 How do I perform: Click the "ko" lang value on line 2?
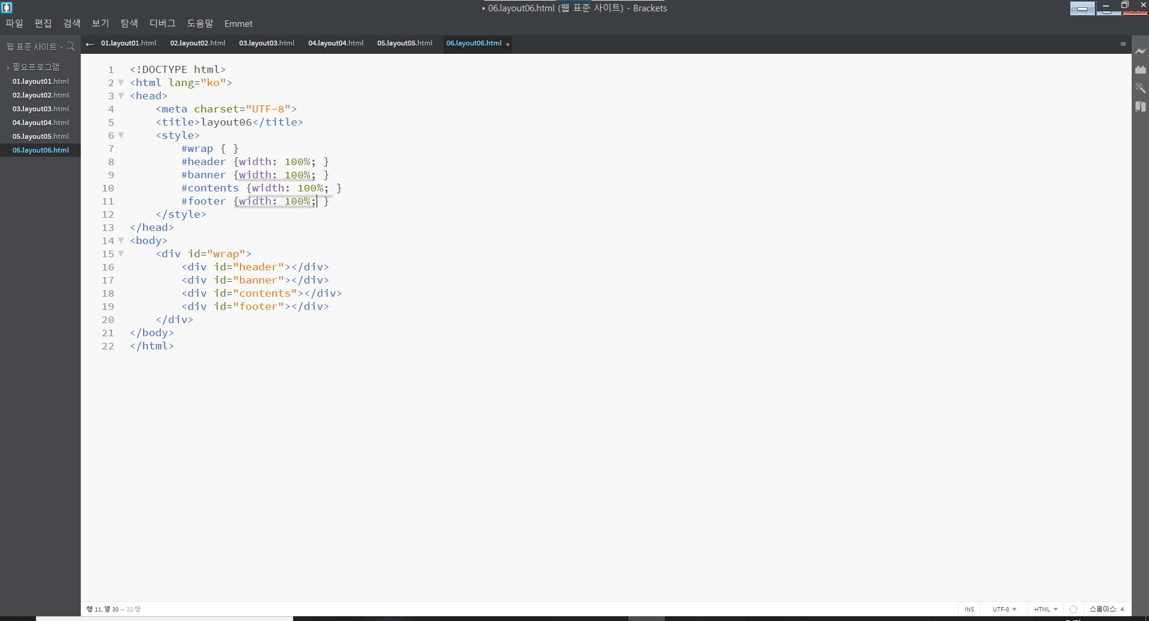tap(213, 83)
